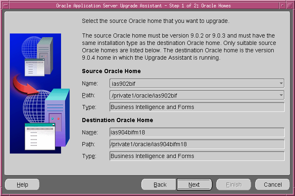The image size is (295, 196).
Task: Maximize the Upgrade Assistant window
Action: (290, 5)
